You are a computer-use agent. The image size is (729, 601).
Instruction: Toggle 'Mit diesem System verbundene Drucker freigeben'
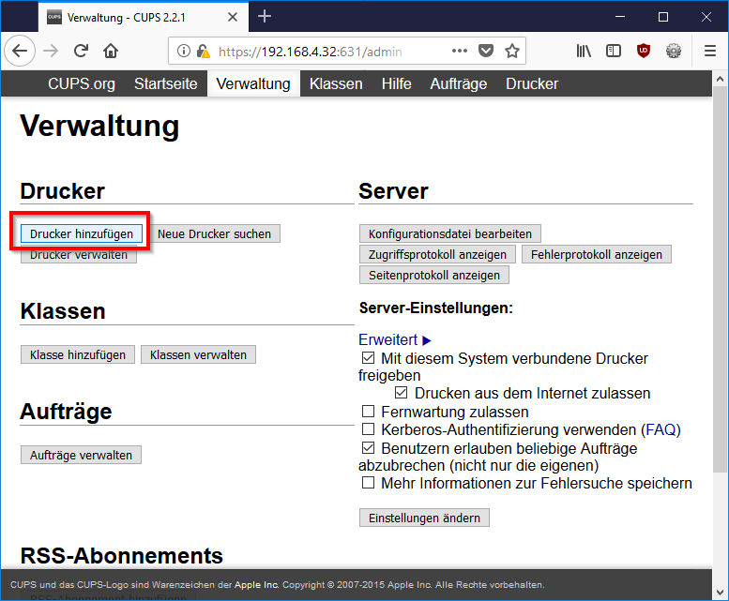click(x=368, y=358)
